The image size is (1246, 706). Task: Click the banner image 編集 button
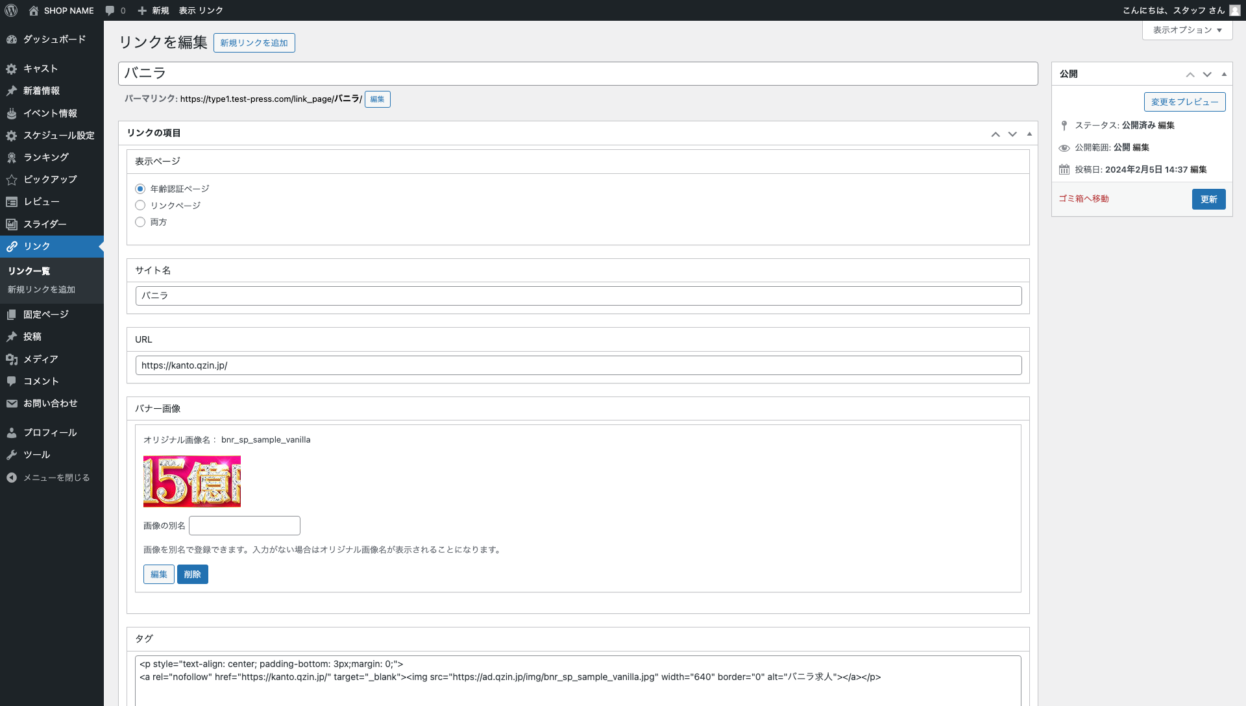coord(159,574)
